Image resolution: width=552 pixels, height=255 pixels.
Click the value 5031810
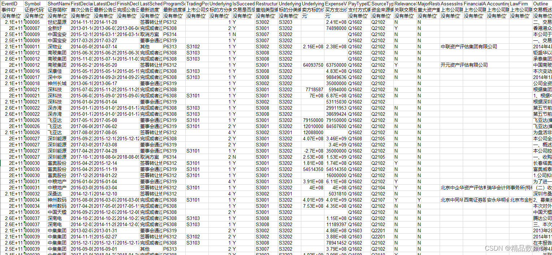(336, 194)
